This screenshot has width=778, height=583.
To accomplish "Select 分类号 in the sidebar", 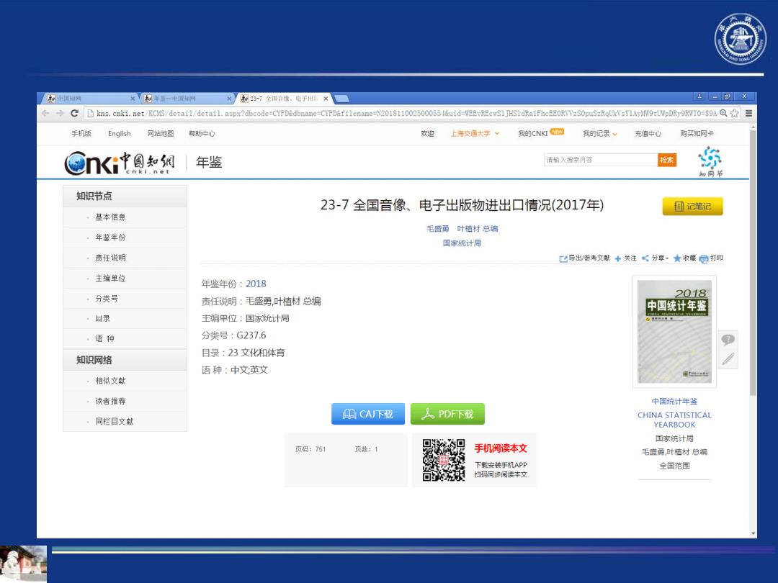I will [x=107, y=299].
